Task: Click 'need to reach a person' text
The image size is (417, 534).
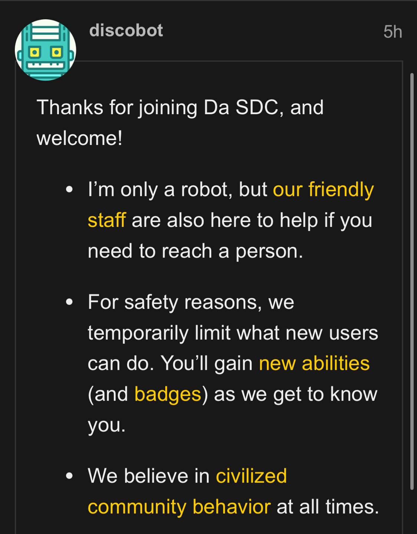Action: coord(195,251)
